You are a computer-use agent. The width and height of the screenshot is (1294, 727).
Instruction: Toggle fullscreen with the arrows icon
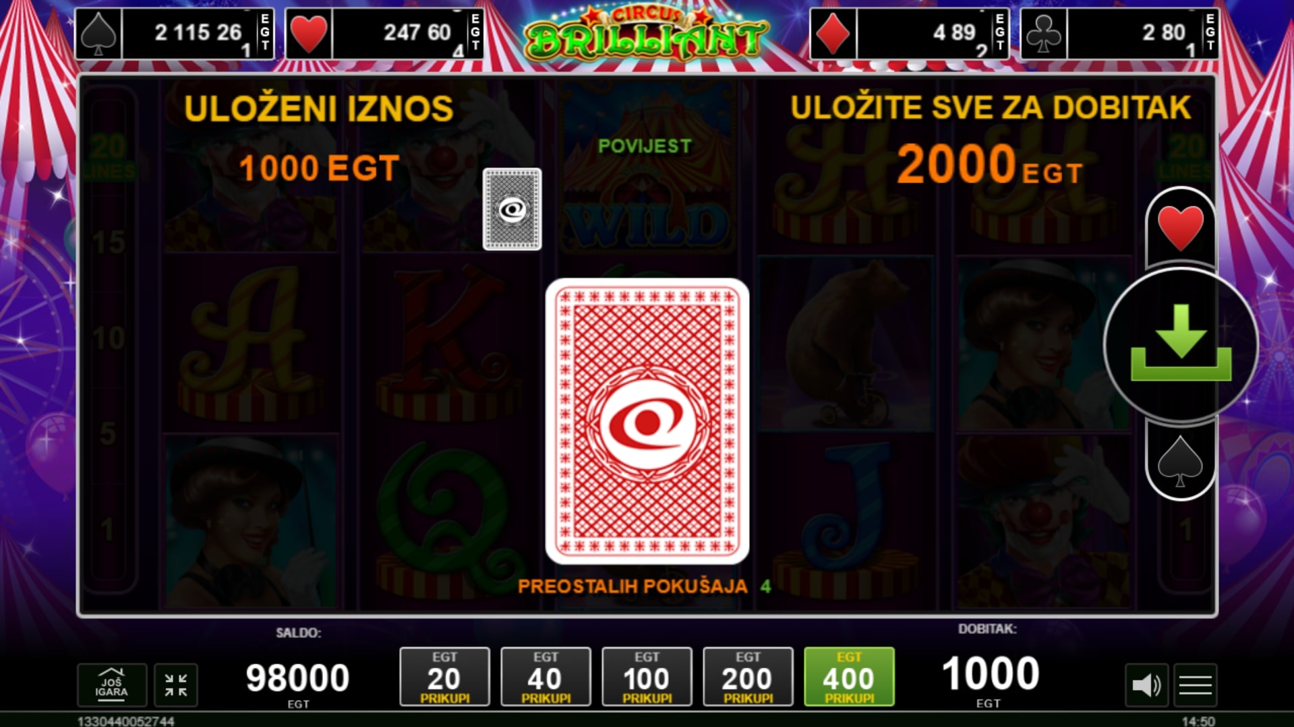click(x=176, y=685)
